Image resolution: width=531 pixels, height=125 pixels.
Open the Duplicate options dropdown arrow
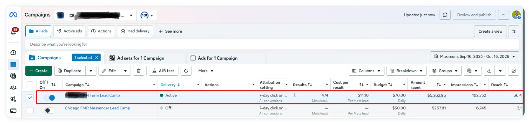[x=91, y=71]
